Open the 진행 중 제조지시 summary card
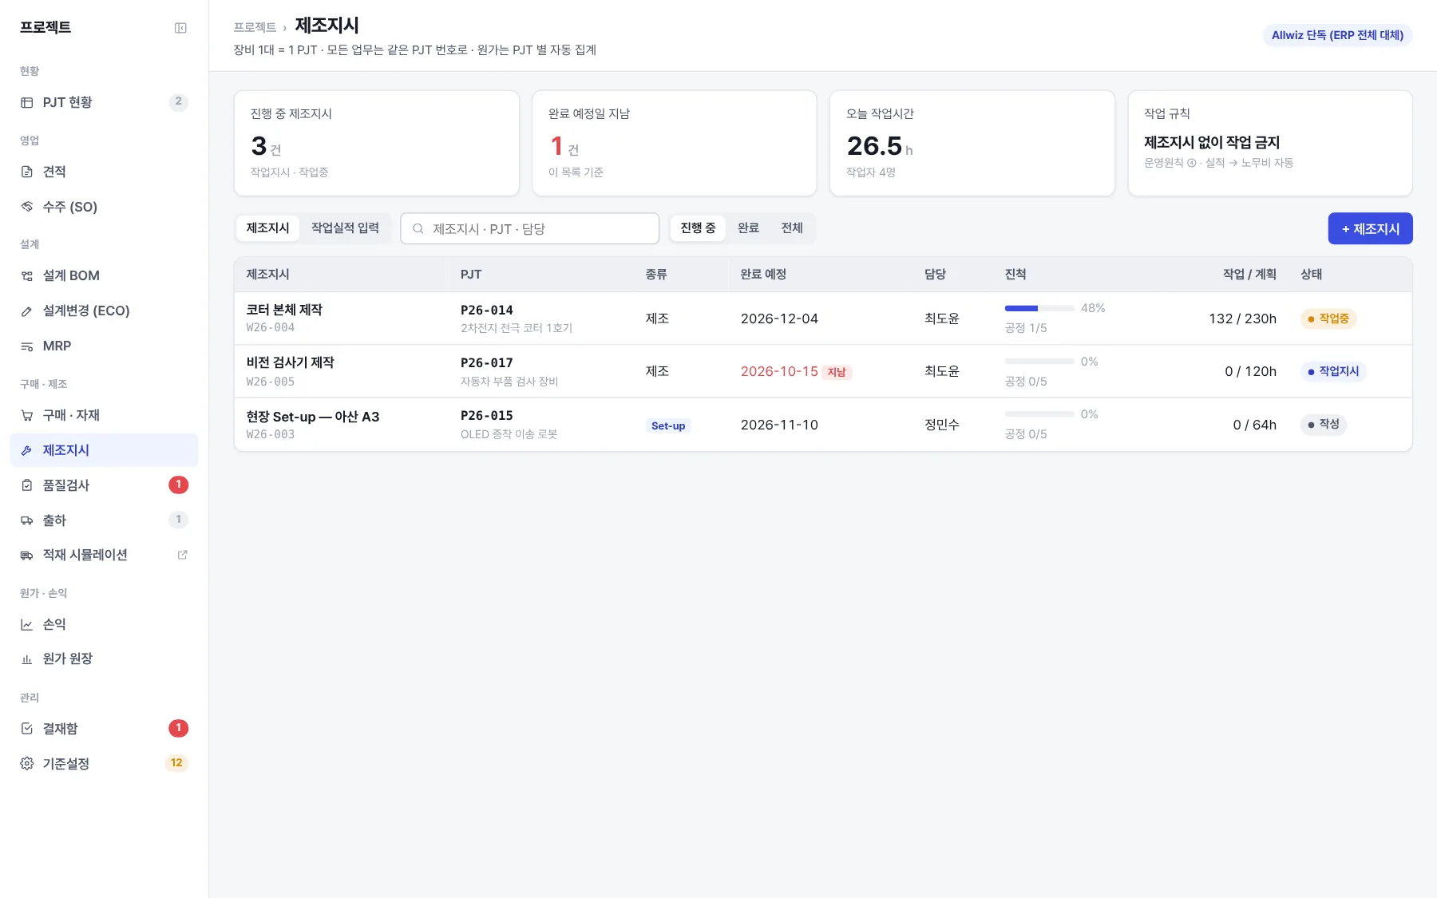 click(376, 143)
